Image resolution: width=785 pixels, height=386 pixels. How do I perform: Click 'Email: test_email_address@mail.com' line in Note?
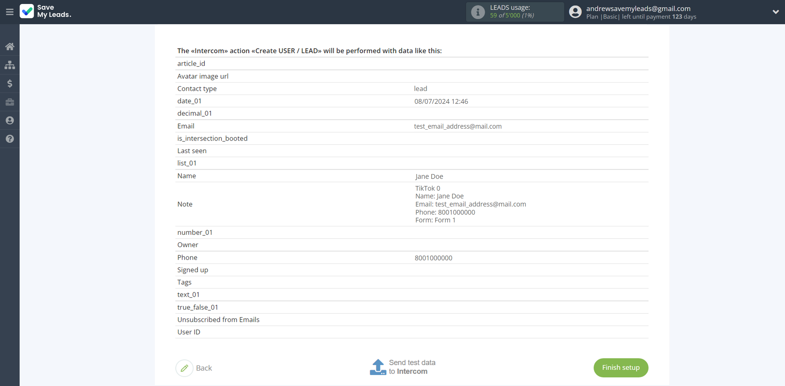click(x=470, y=204)
